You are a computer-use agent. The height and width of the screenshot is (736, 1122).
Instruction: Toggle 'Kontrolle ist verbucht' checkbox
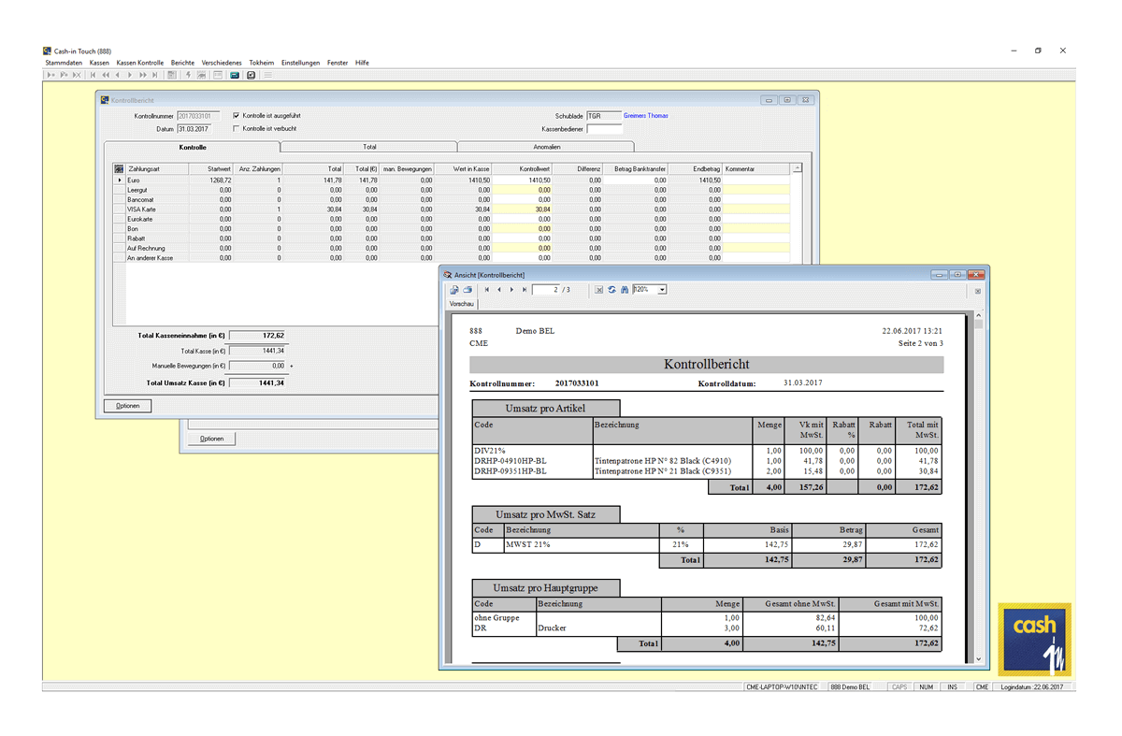pyautogui.click(x=237, y=128)
